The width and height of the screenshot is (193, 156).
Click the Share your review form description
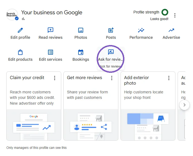[87, 95]
